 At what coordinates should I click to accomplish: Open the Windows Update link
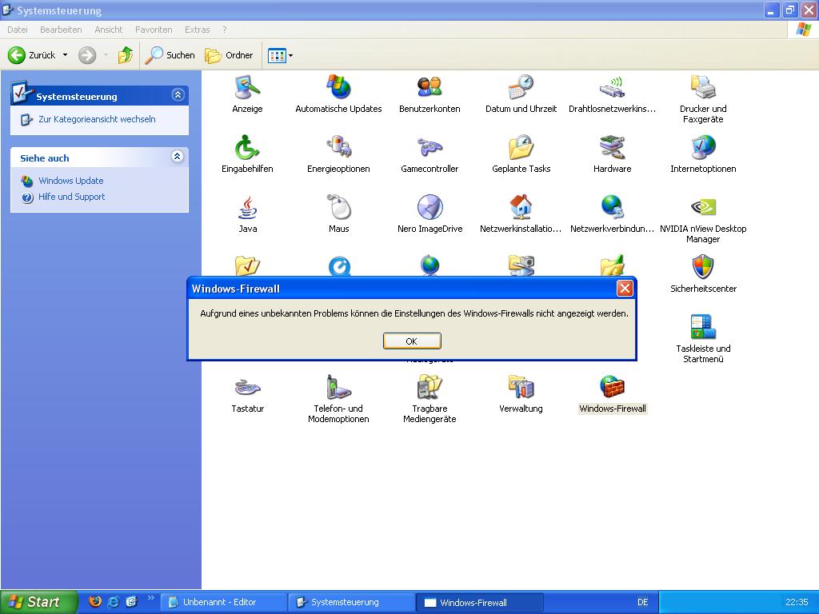point(71,181)
